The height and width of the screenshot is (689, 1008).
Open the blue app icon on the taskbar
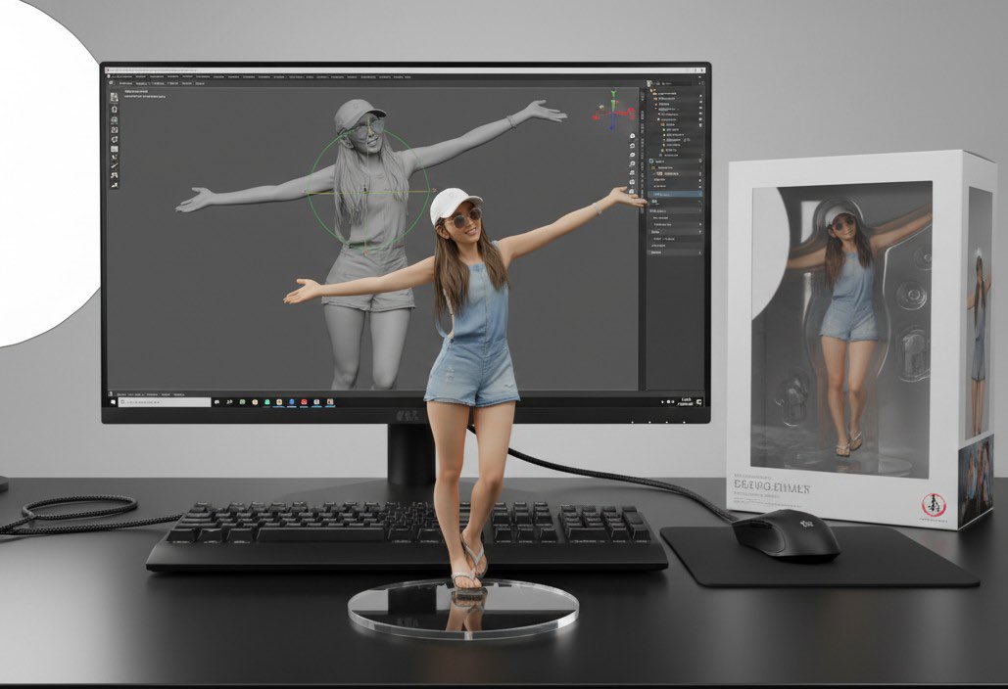[291, 402]
